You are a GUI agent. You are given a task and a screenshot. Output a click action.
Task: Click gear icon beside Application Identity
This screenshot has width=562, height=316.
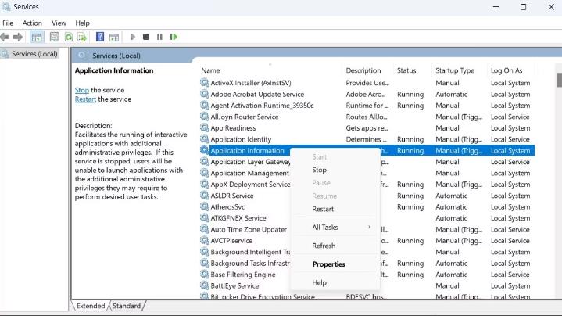click(205, 138)
